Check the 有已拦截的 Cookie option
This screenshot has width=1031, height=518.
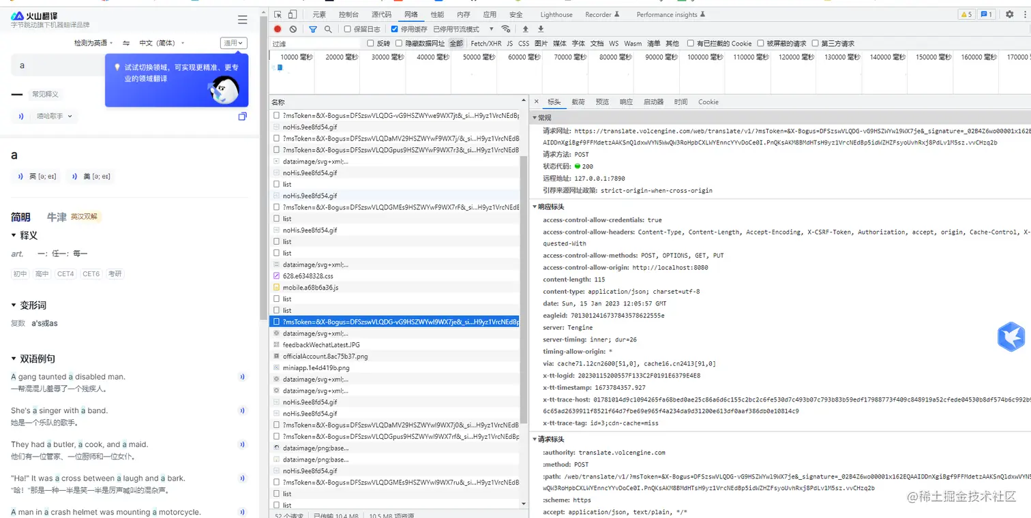[691, 44]
